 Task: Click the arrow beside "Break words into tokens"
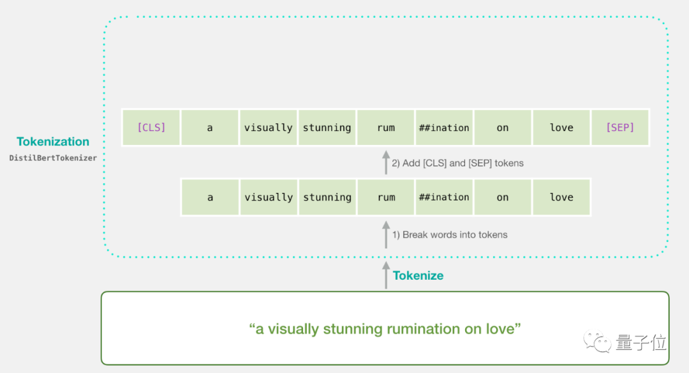pyautogui.click(x=385, y=234)
